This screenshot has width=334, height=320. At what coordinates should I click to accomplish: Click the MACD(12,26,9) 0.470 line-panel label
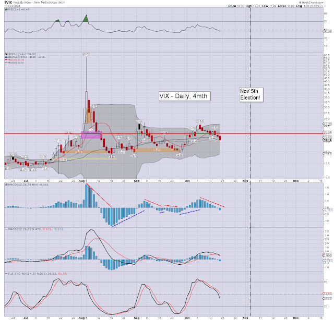click(x=34, y=229)
